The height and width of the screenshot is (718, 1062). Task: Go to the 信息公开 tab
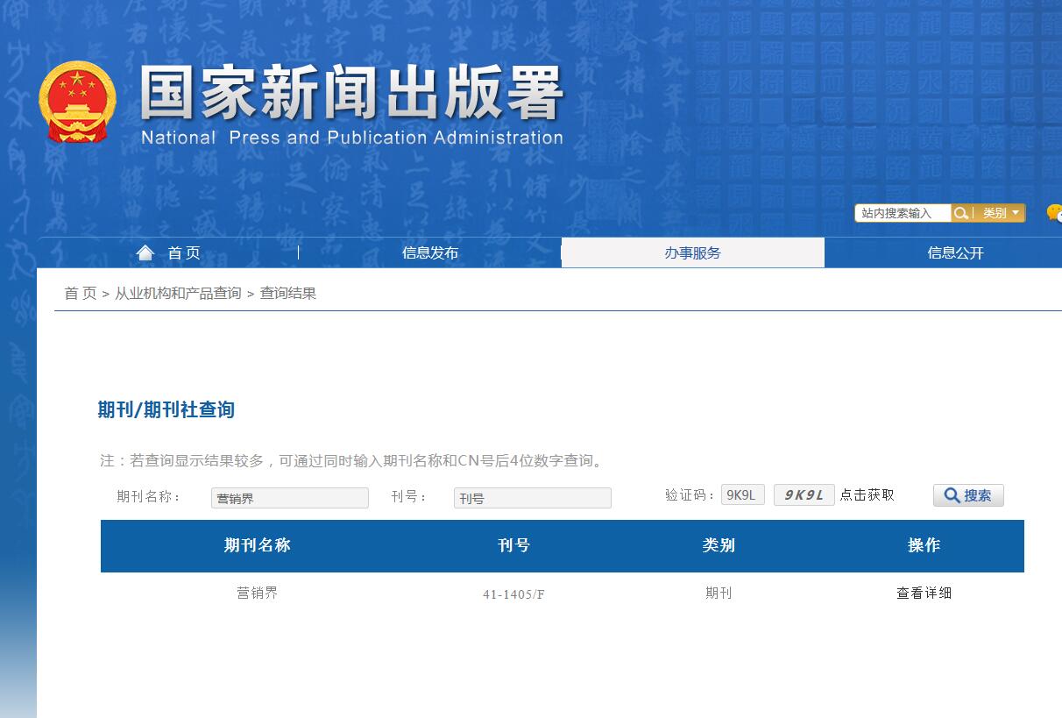coord(955,253)
